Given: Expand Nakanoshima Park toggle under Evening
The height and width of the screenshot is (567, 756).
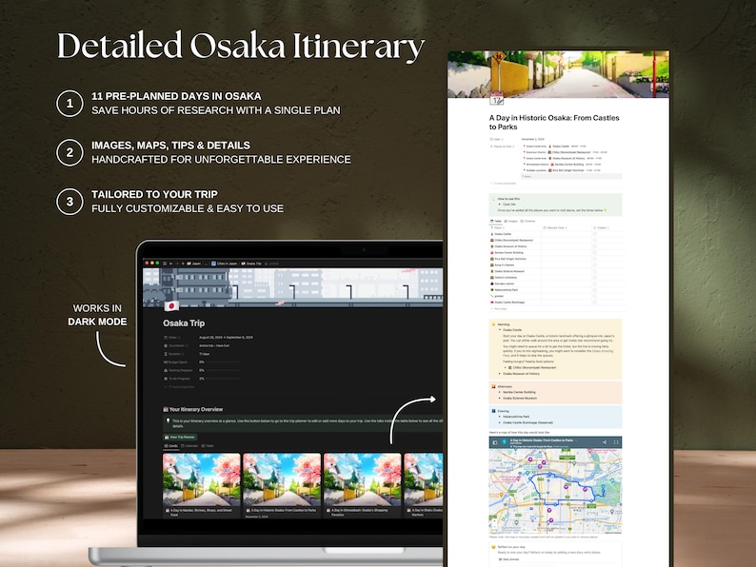Looking at the screenshot, I should [500, 417].
